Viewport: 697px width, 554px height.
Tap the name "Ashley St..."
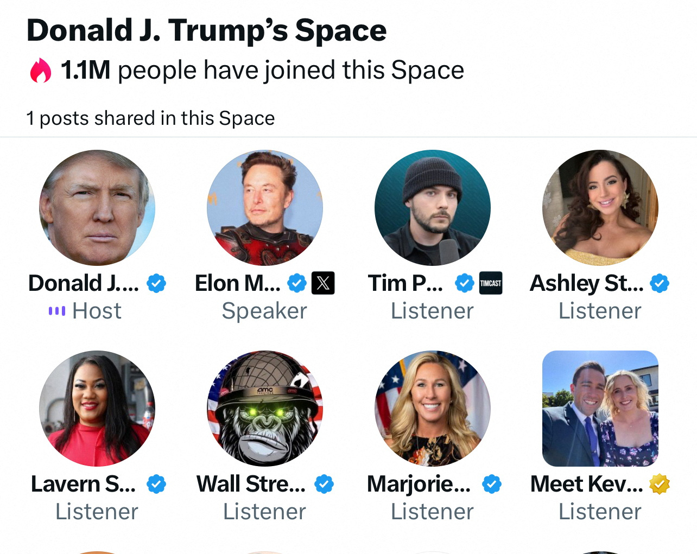[x=586, y=283]
